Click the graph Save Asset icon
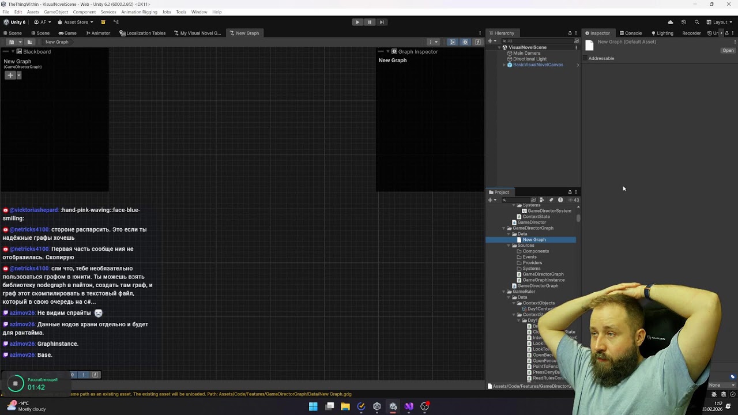This screenshot has width=738, height=415. pos(11,42)
